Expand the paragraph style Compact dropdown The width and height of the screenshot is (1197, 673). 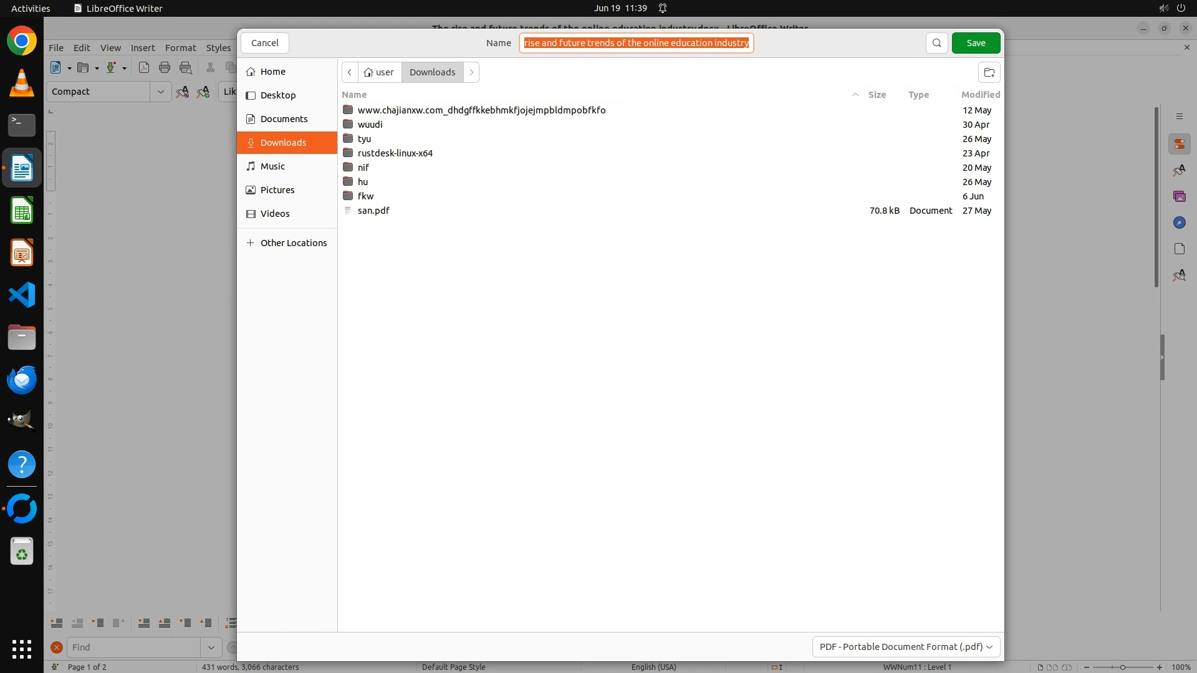pos(160,92)
